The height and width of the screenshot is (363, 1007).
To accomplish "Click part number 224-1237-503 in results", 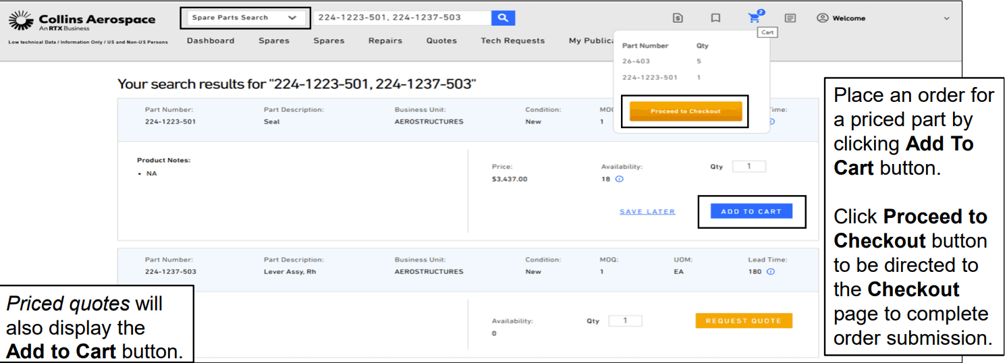I will click(x=170, y=272).
